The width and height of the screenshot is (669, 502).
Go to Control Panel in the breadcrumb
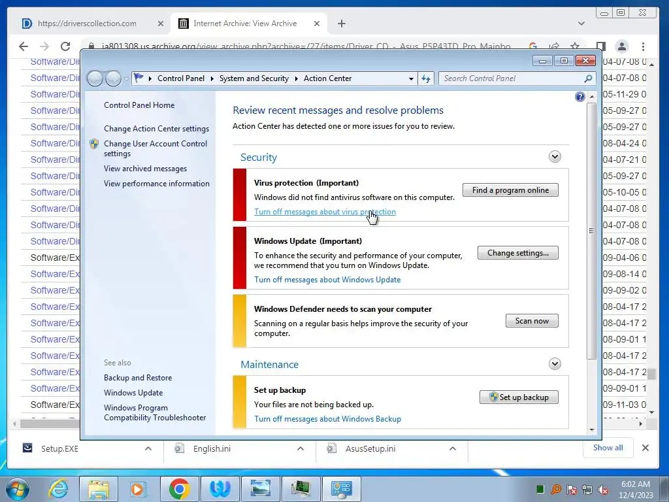coord(181,78)
